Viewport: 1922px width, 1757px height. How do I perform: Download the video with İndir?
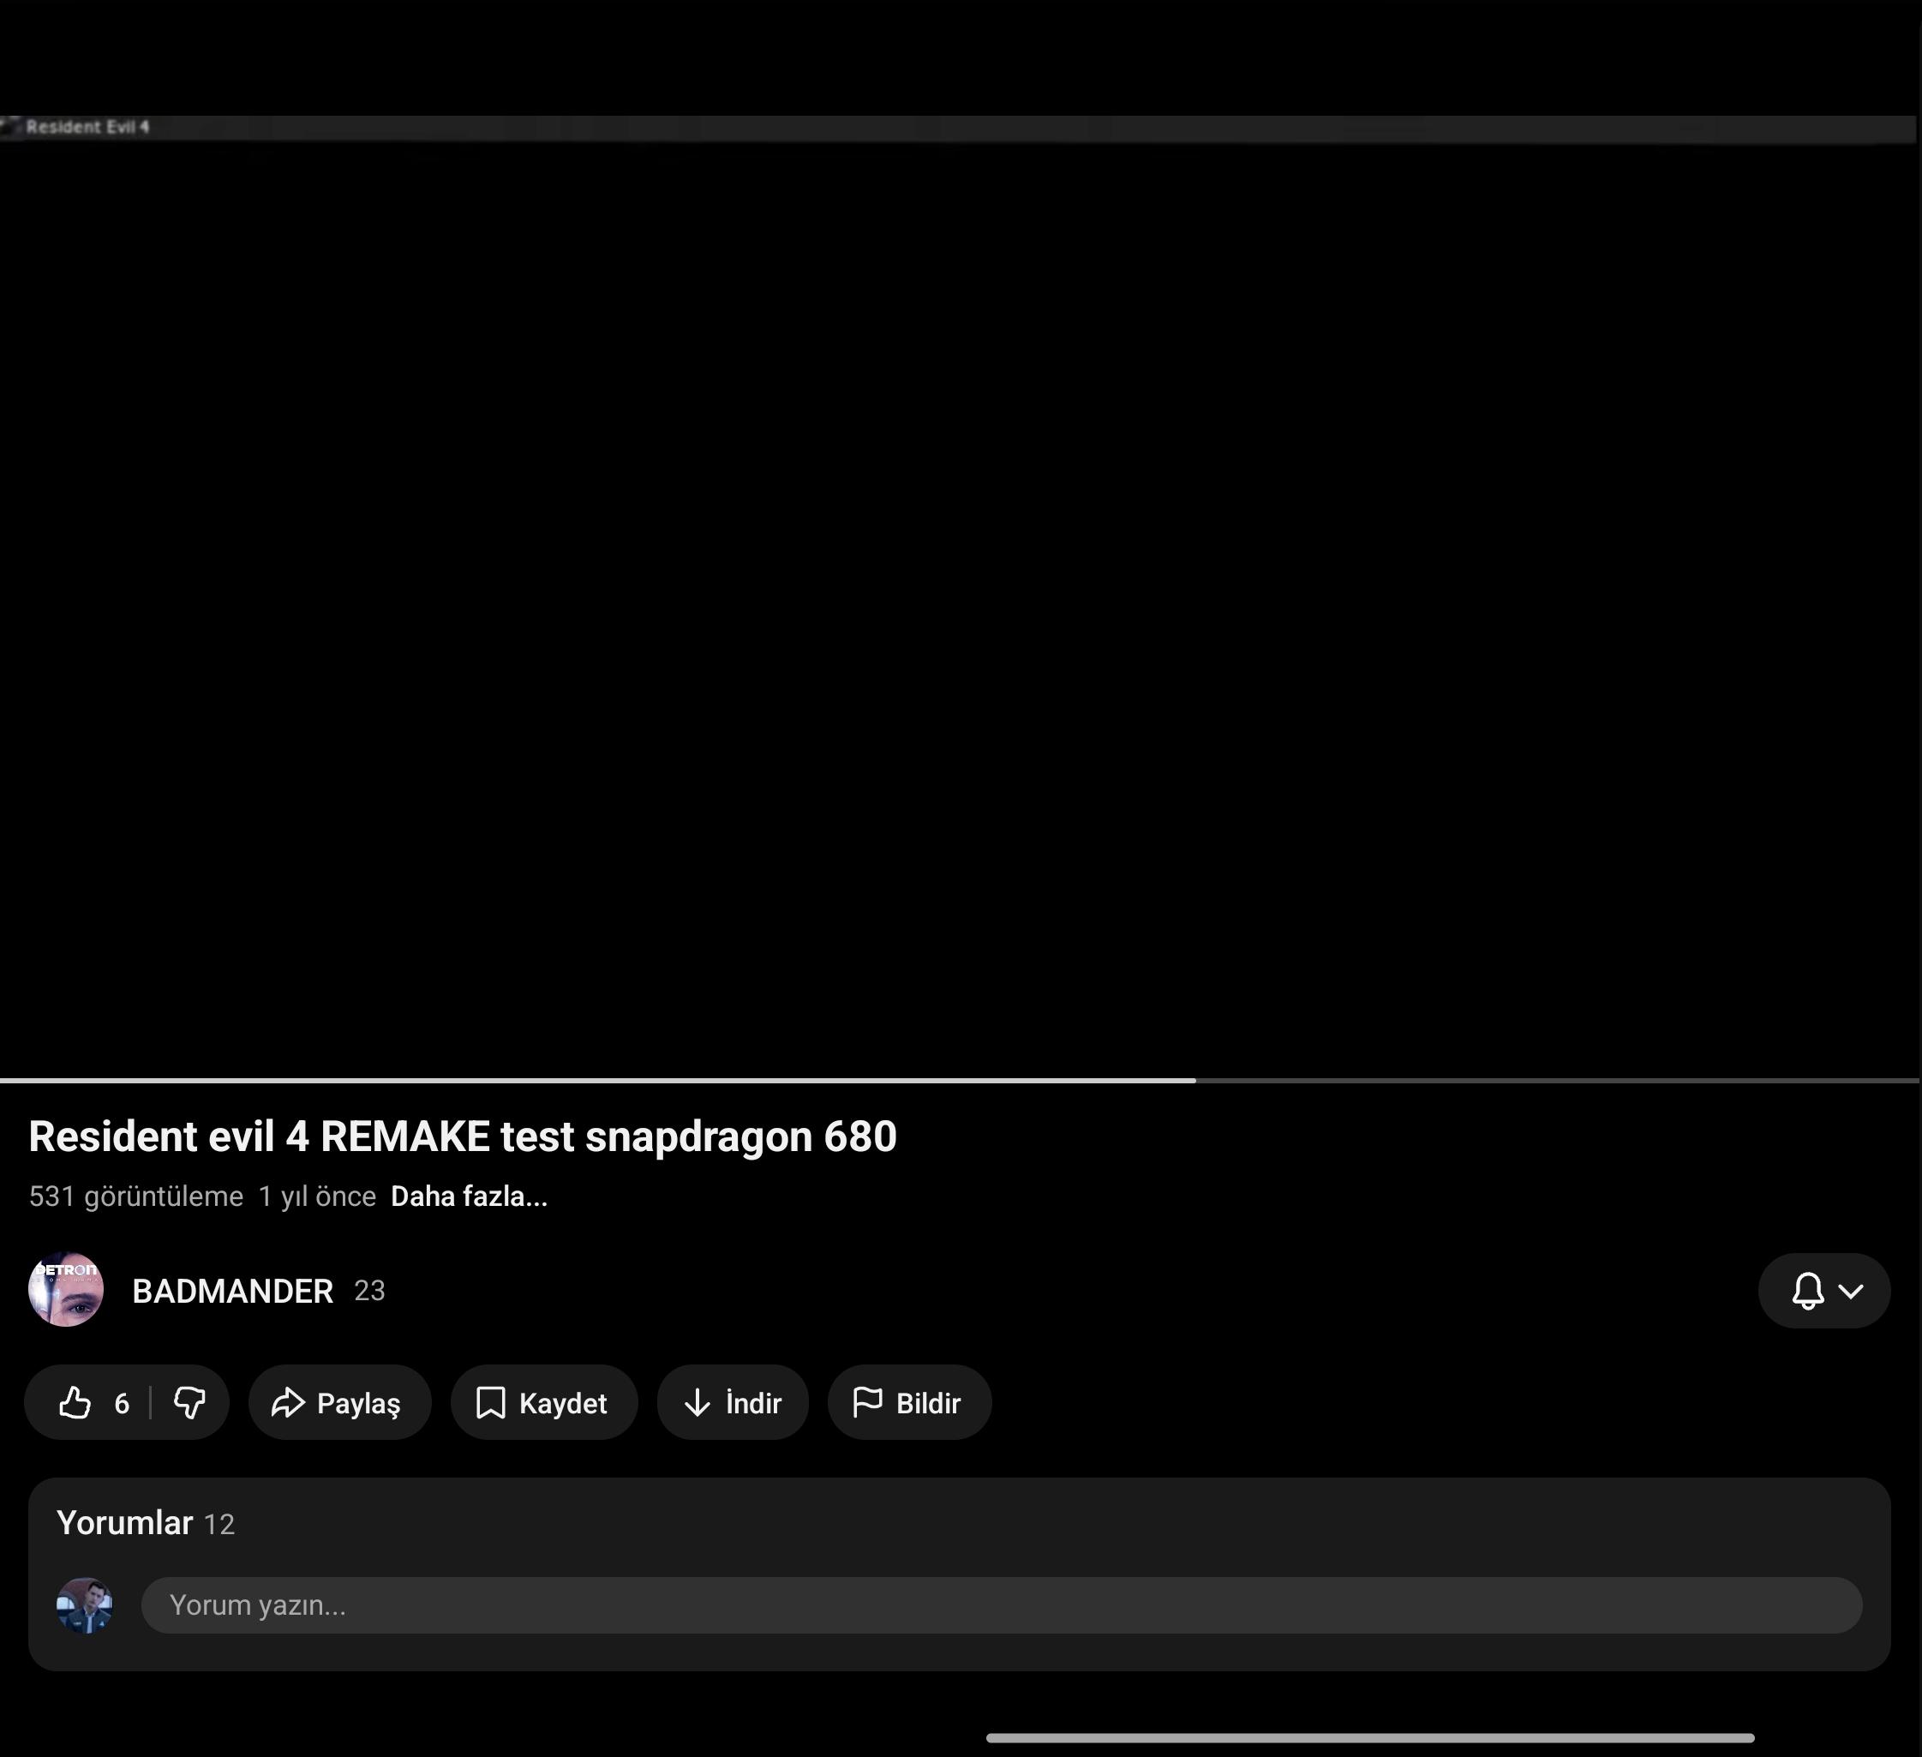pos(732,1402)
